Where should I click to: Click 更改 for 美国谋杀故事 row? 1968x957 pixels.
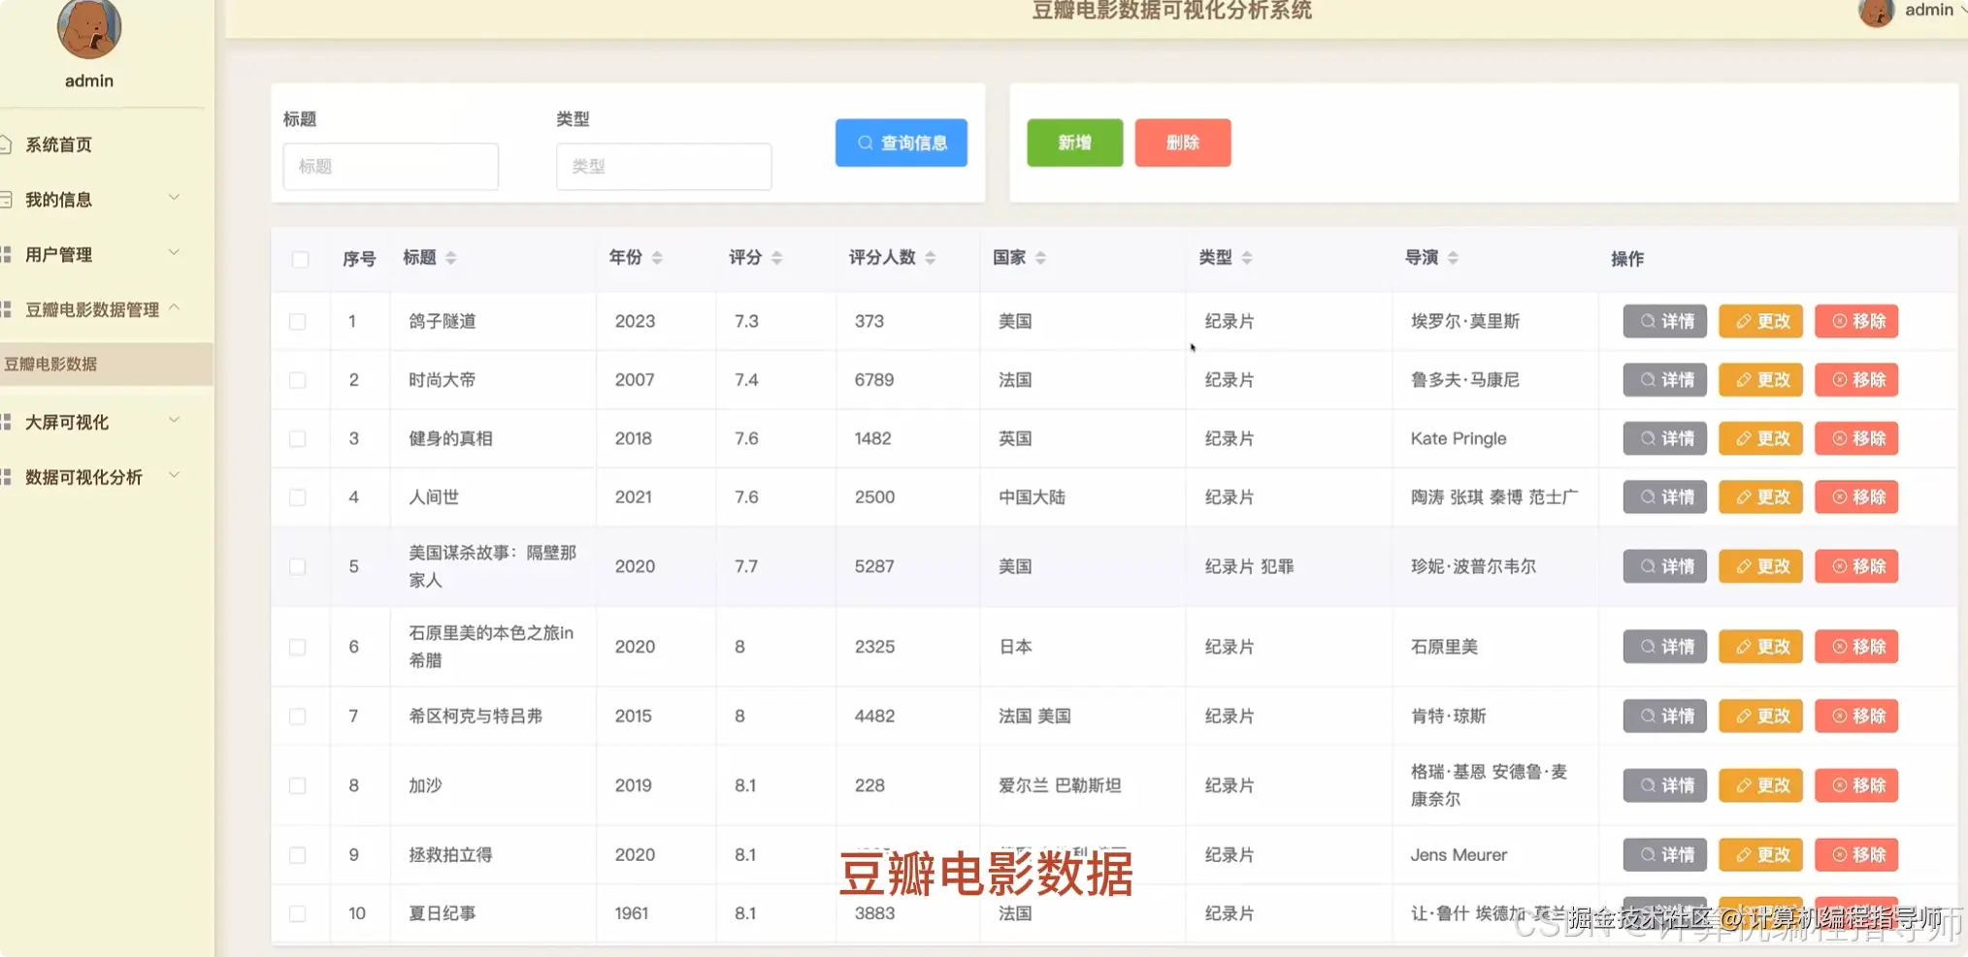click(1760, 566)
